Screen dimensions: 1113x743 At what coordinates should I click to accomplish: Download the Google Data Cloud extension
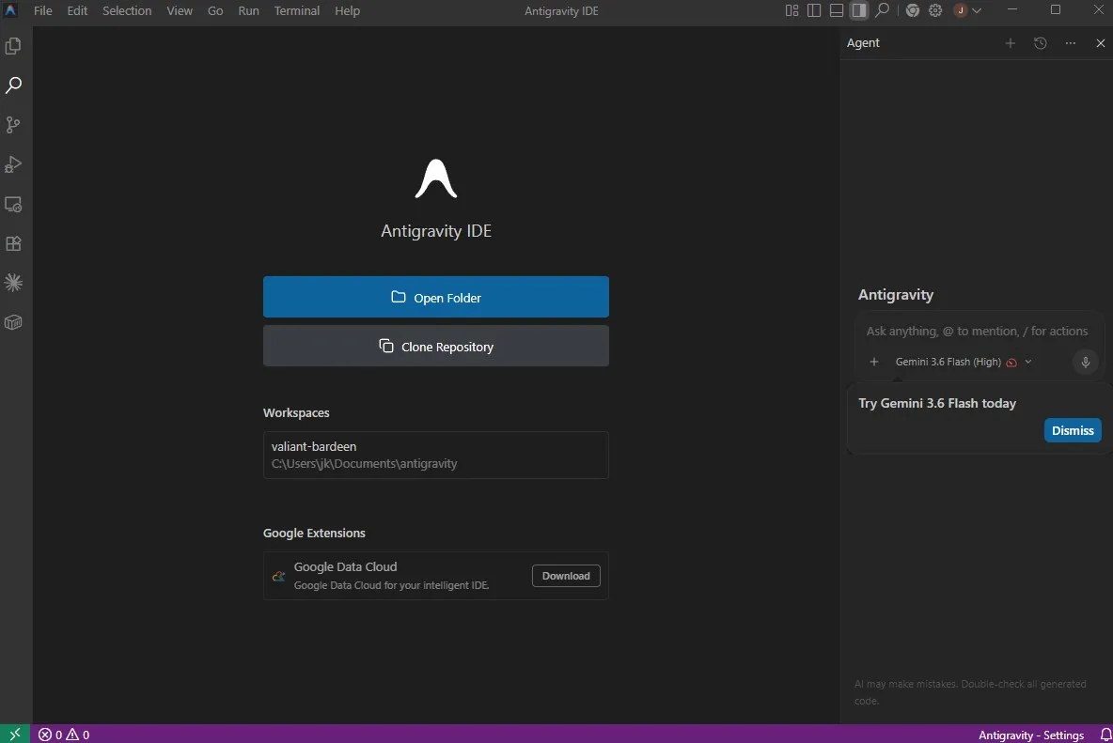coord(566,576)
